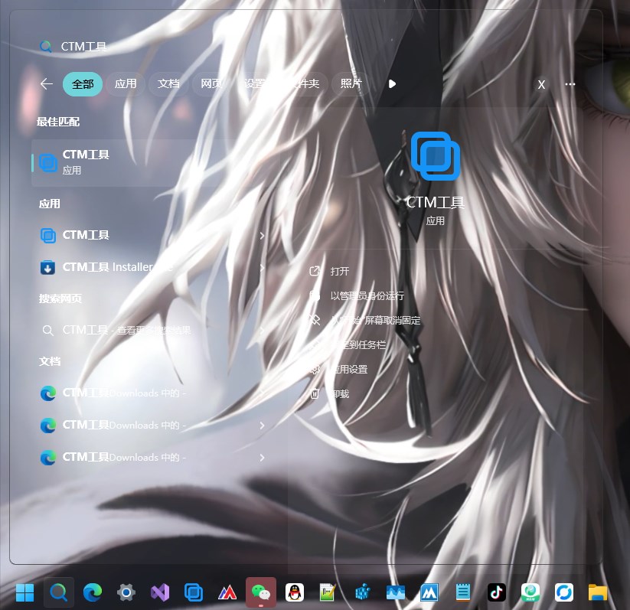Pin CTM工具 to the taskbar (任务栏)

point(358,344)
